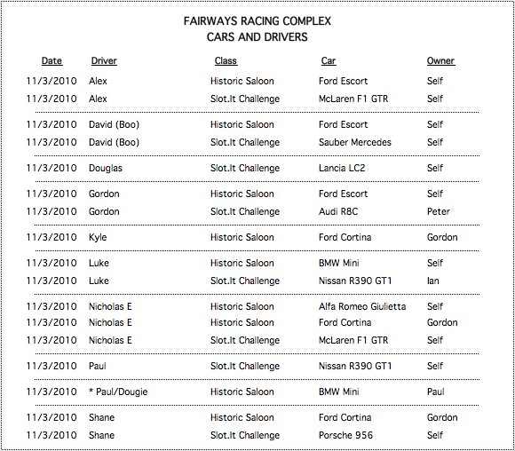Click the Class column header

[226, 60]
